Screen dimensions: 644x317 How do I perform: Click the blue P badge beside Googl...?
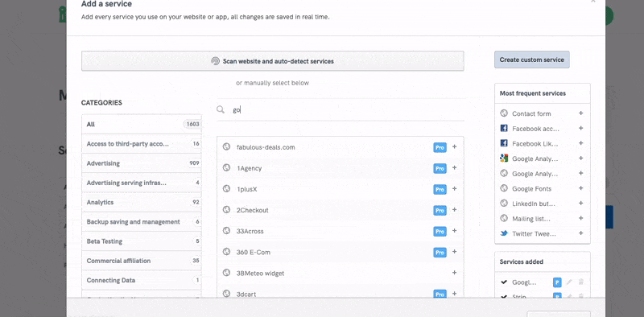557,282
